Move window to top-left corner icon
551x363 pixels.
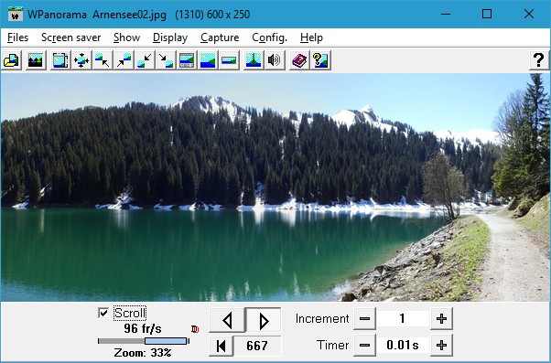click(103, 60)
